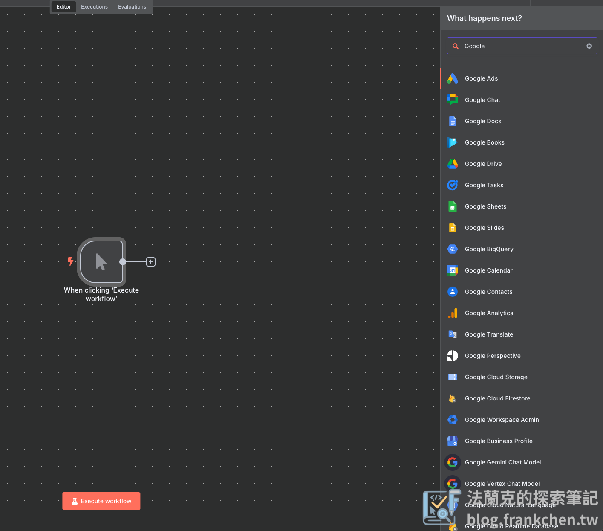The height and width of the screenshot is (531, 603).
Task: Select the 'Google Cloud Storage' label
Action: [496, 377]
